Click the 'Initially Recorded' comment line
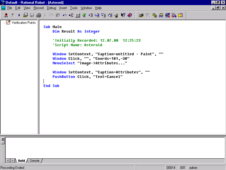This screenshot has height=170, width=226. point(97,41)
